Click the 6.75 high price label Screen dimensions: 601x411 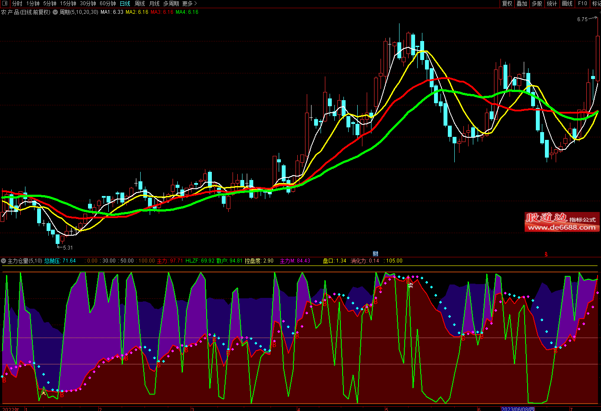(x=582, y=19)
